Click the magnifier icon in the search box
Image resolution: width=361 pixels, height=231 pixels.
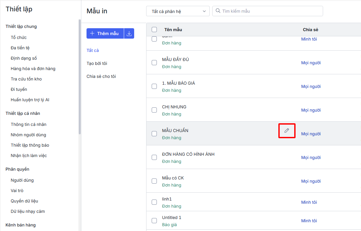(x=218, y=11)
